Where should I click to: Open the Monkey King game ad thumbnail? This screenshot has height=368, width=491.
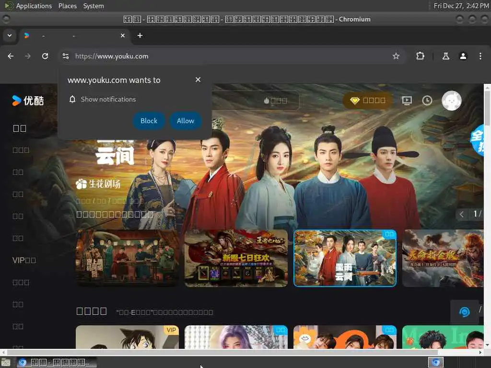coord(443,258)
